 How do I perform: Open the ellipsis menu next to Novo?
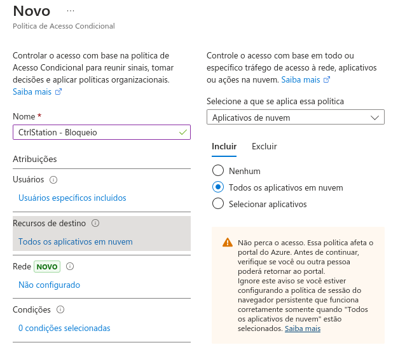click(70, 11)
